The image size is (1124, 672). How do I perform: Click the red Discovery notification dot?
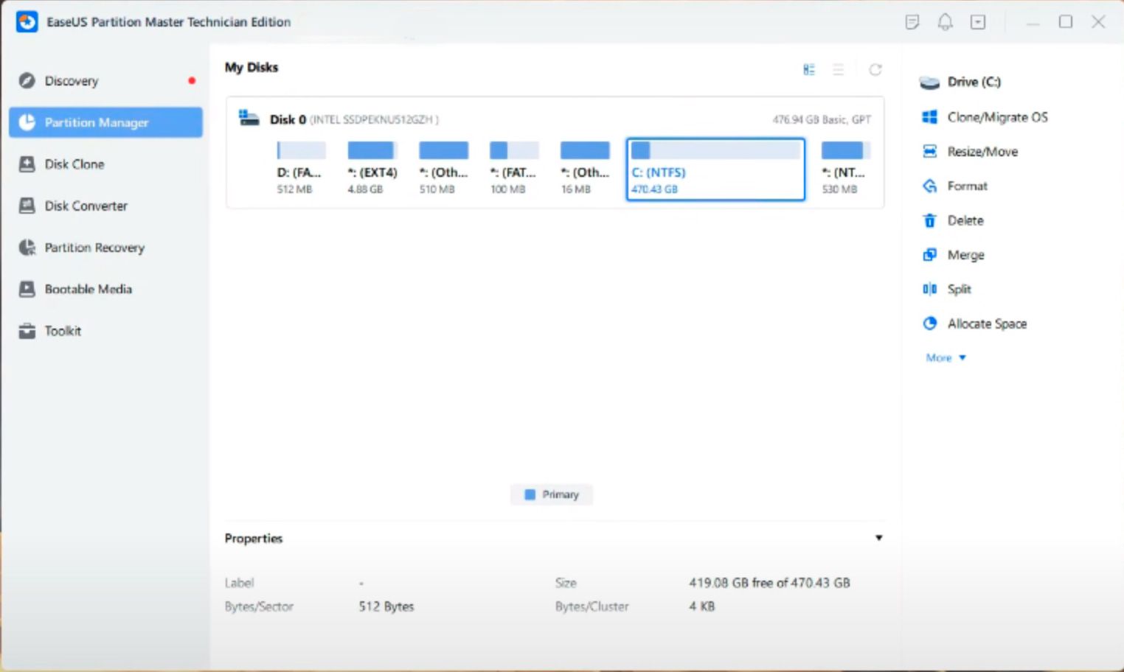[x=192, y=80]
